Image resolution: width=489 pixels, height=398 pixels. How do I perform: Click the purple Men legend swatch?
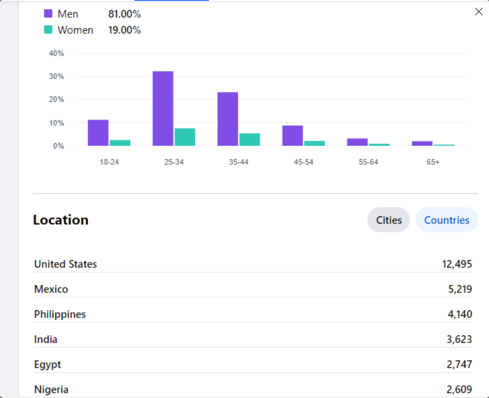[x=48, y=14]
